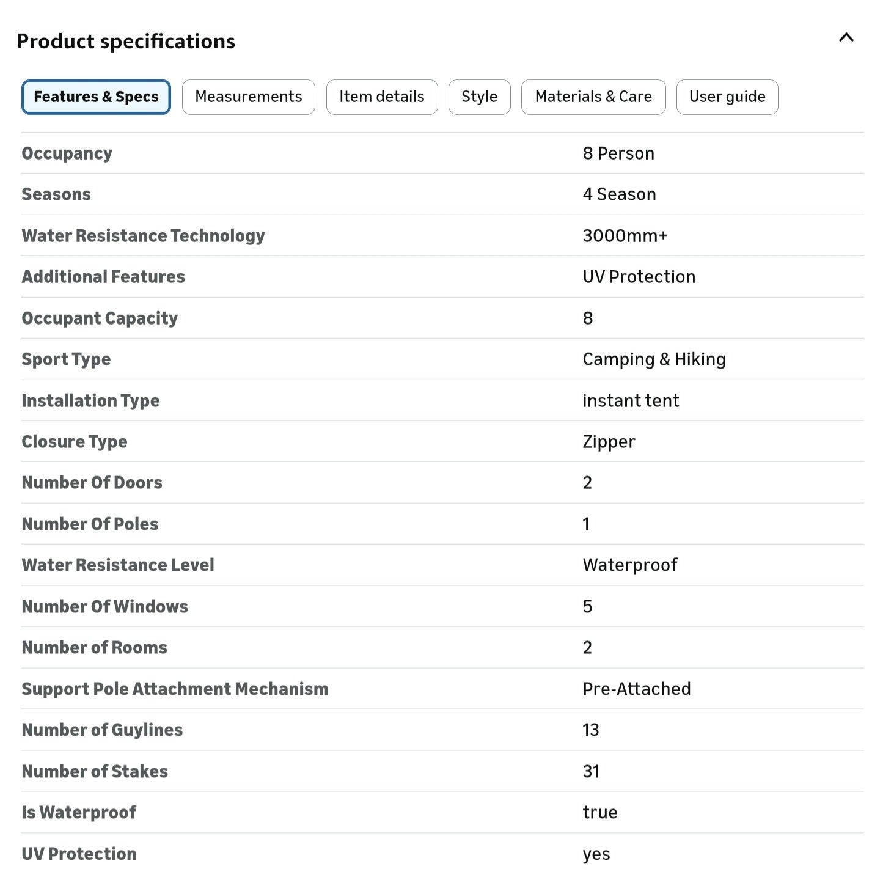Click the UV Protection additional feature value

point(639,277)
